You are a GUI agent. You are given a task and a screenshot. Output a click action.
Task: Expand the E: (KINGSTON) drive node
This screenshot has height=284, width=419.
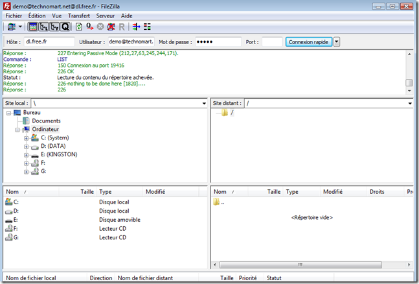(x=26, y=155)
